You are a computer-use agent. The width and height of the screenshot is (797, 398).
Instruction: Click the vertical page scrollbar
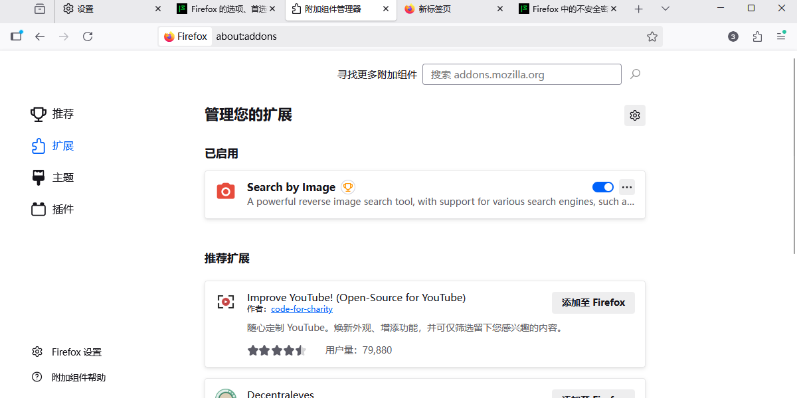click(794, 156)
